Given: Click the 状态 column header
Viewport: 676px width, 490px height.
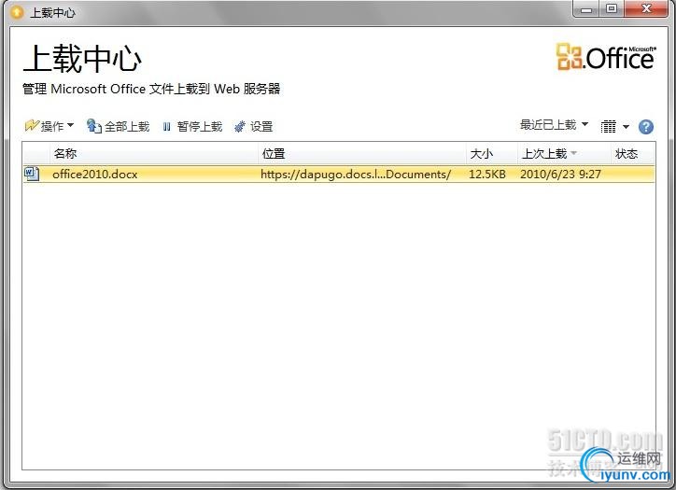Looking at the screenshot, I should [x=632, y=154].
